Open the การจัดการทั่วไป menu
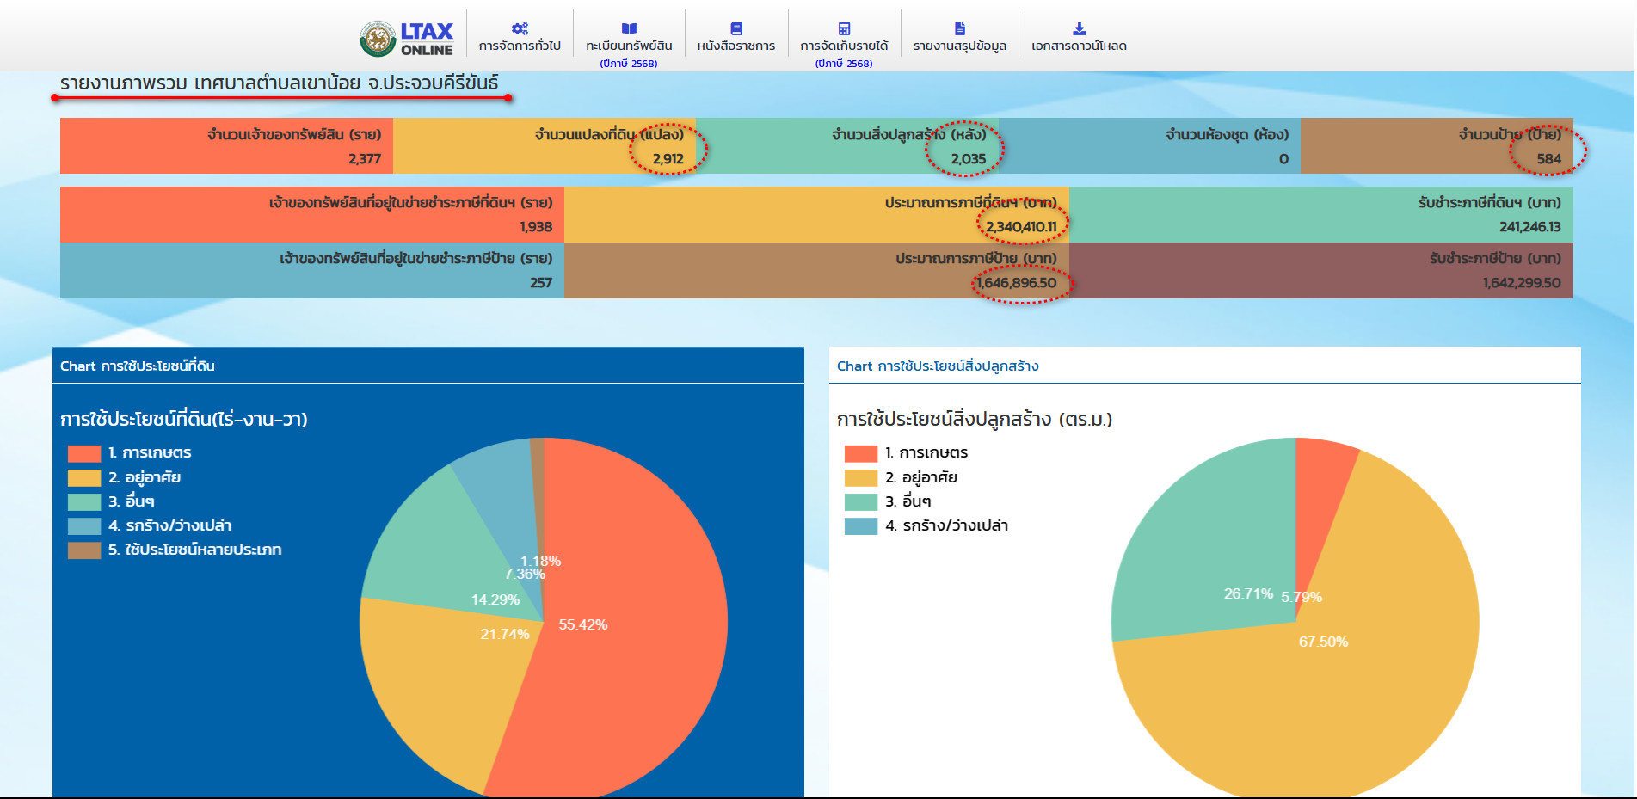 (520, 46)
